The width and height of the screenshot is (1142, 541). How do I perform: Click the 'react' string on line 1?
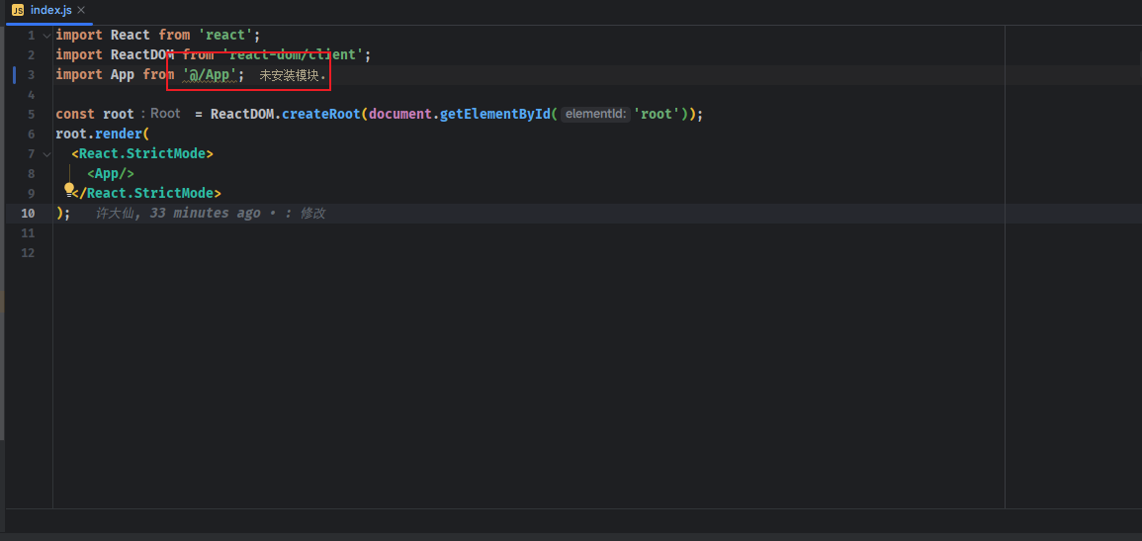tap(224, 36)
